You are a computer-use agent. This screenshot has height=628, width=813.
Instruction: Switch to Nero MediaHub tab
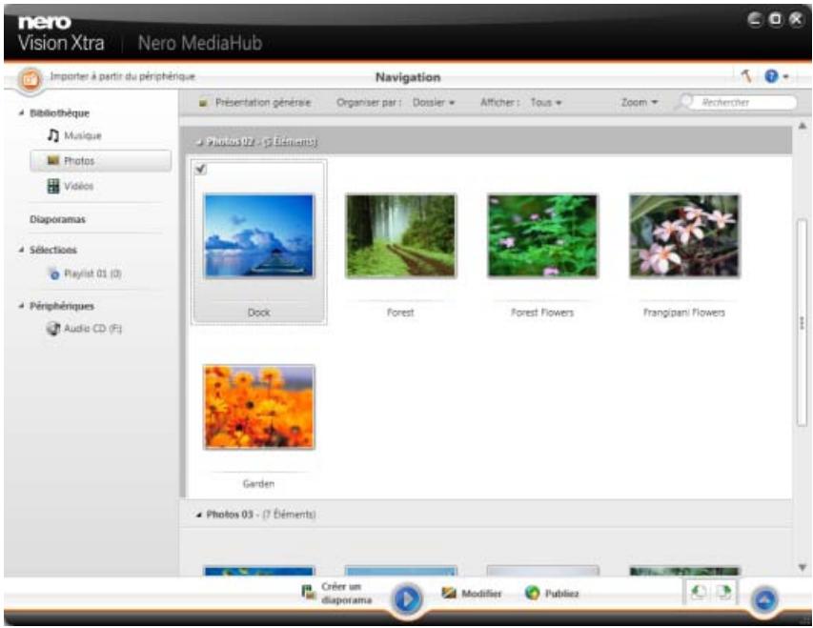coord(200,43)
